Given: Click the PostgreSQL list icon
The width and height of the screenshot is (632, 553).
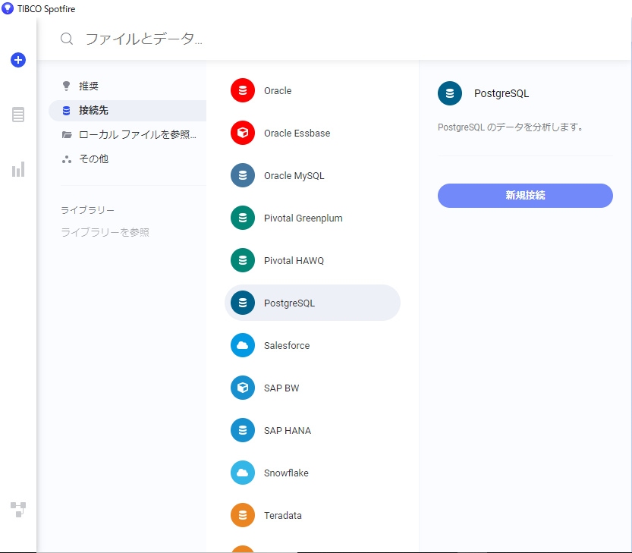Looking at the screenshot, I should (x=243, y=303).
